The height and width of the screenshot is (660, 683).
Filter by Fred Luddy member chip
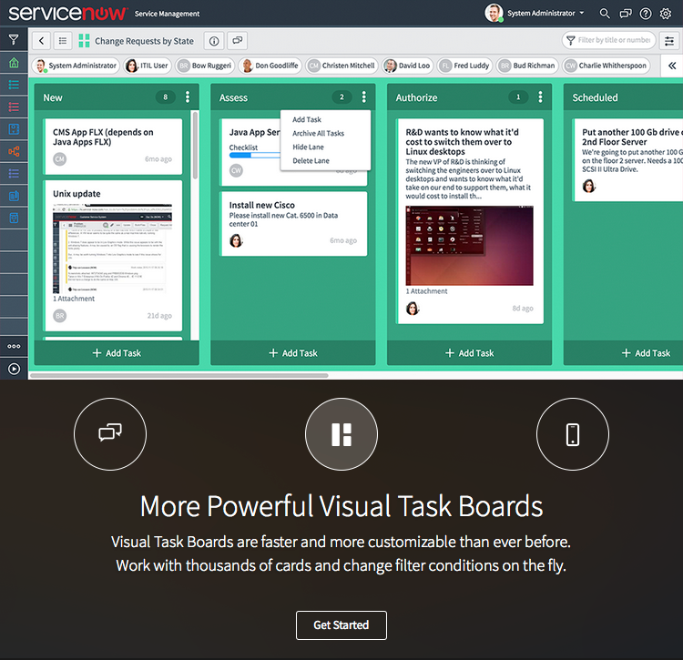(464, 66)
